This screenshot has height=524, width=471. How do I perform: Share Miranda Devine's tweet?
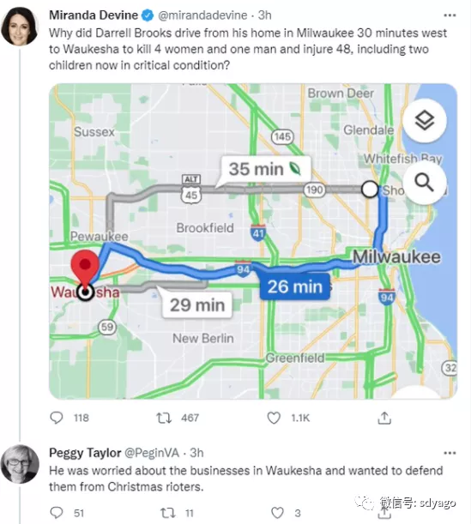tap(384, 418)
